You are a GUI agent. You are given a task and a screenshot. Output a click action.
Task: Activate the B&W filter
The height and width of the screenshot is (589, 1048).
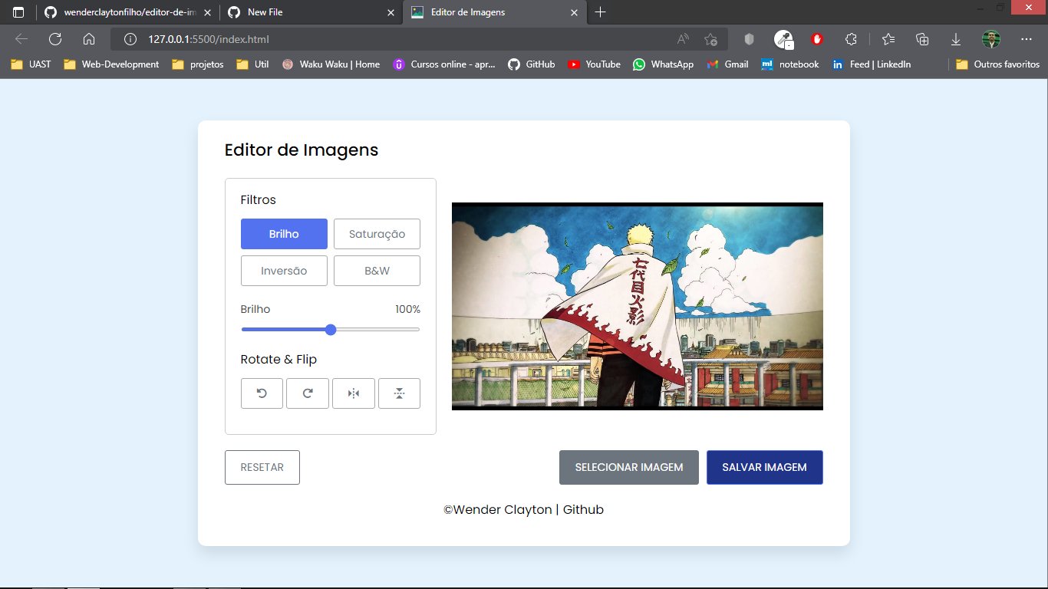click(x=377, y=270)
